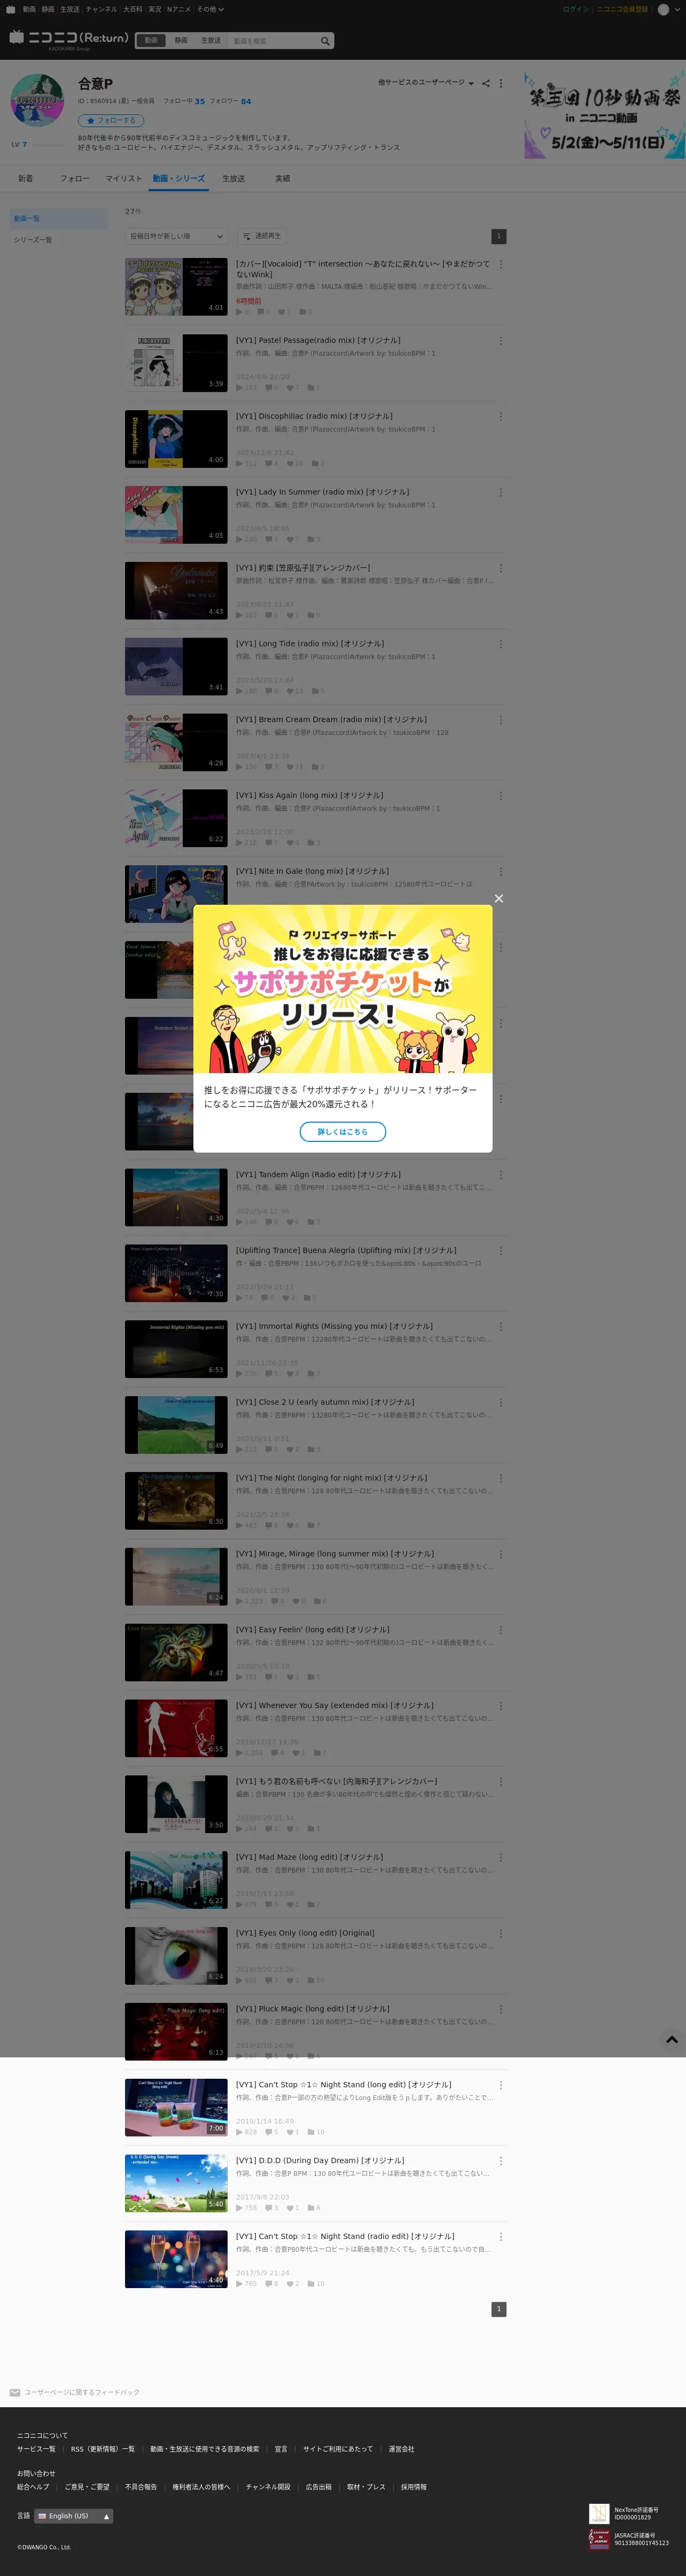The image size is (686, 2576).
Task: Open the D.D.D video thumbnail
Action: (x=176, y=2183)
